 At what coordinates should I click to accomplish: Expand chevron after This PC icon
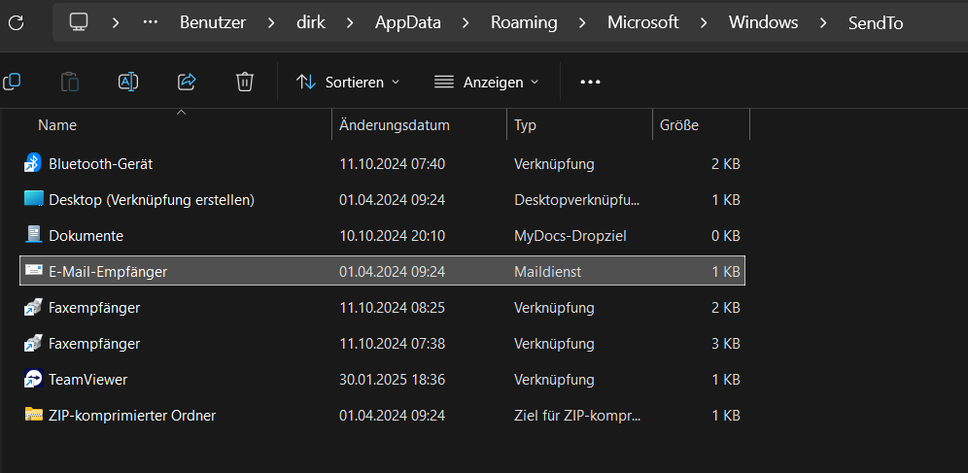tap(116, 22)
